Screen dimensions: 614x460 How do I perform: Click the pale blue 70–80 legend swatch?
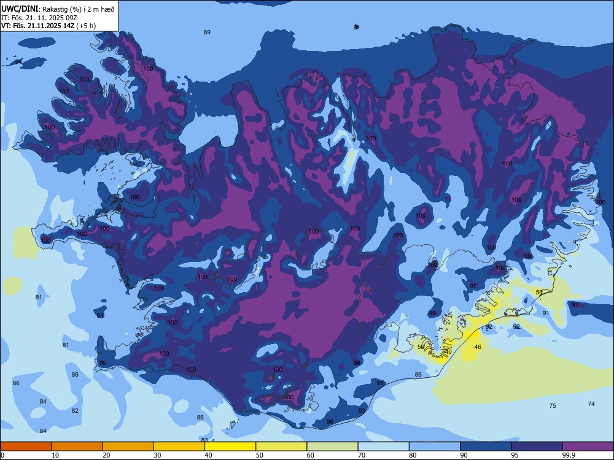tap(383, 447)
